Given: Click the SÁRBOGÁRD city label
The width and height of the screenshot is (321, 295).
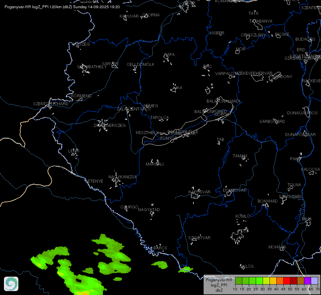Looking at the screenshot, I should click(272, 121).
